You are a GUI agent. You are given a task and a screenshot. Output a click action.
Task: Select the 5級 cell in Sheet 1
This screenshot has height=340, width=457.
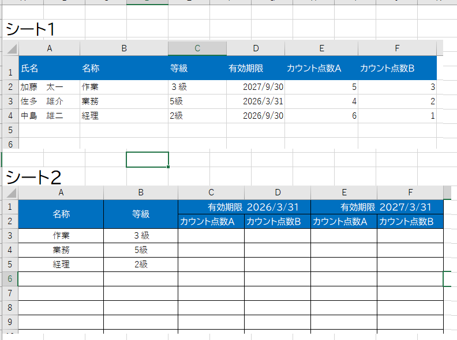(197, 101)
